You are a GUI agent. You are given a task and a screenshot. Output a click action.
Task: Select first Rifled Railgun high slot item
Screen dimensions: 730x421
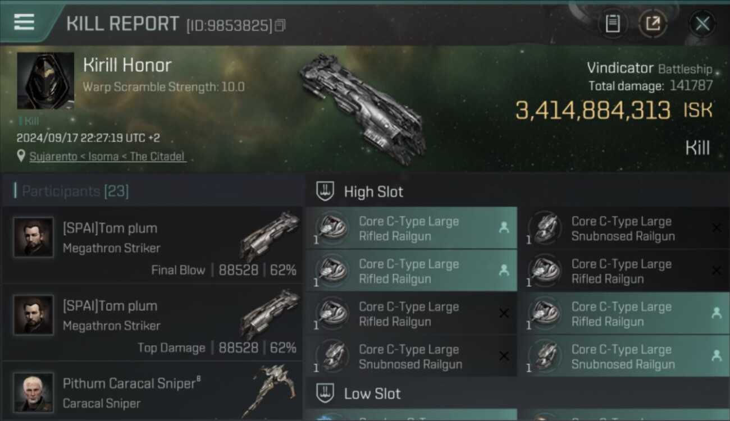[x=411, y=228]
